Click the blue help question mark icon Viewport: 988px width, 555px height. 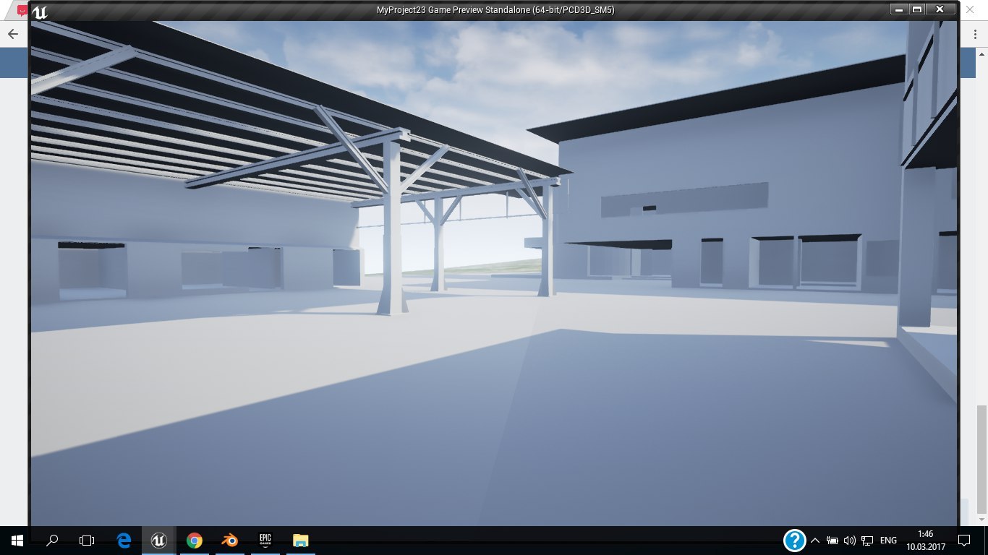(x=794, y=540)
